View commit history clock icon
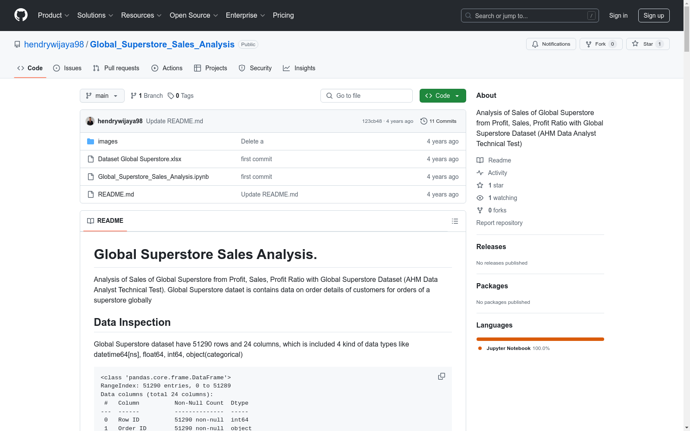 [424, 121]
